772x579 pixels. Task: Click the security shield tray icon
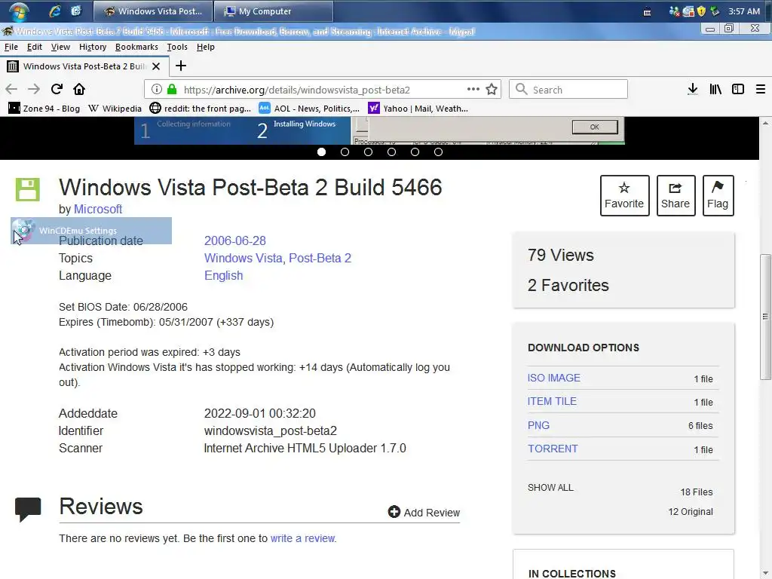tap(702, 11)
